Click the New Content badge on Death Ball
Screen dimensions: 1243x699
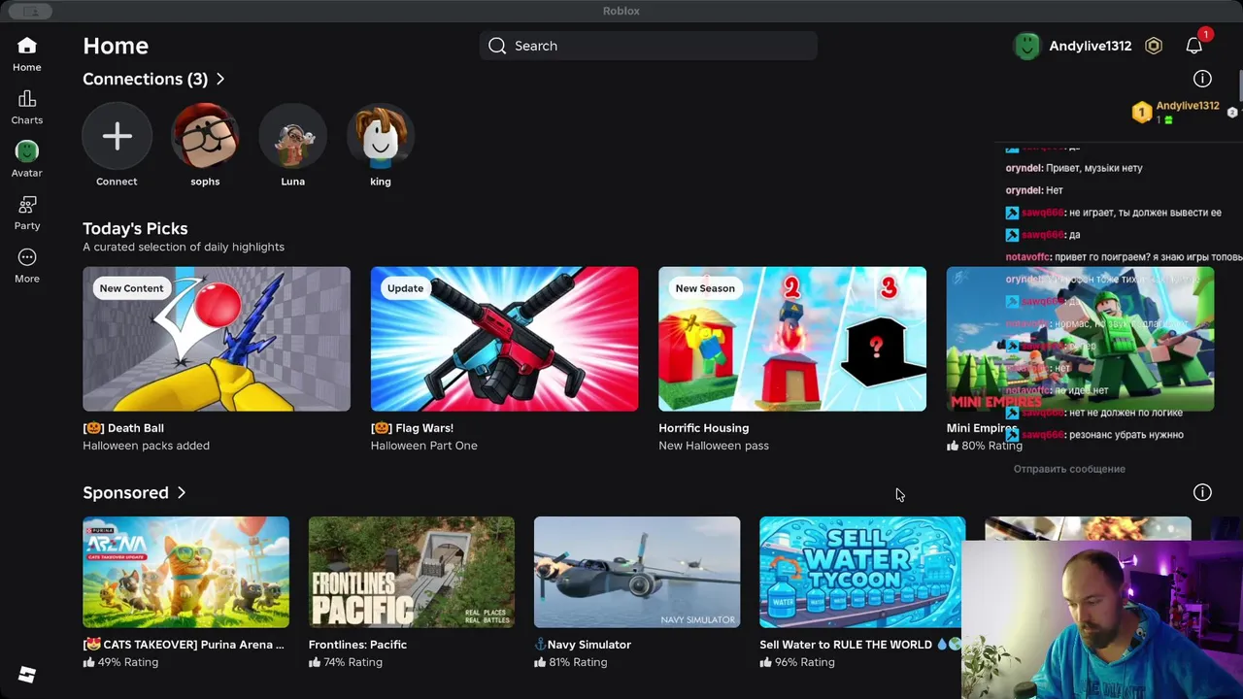tap(131, 288)
